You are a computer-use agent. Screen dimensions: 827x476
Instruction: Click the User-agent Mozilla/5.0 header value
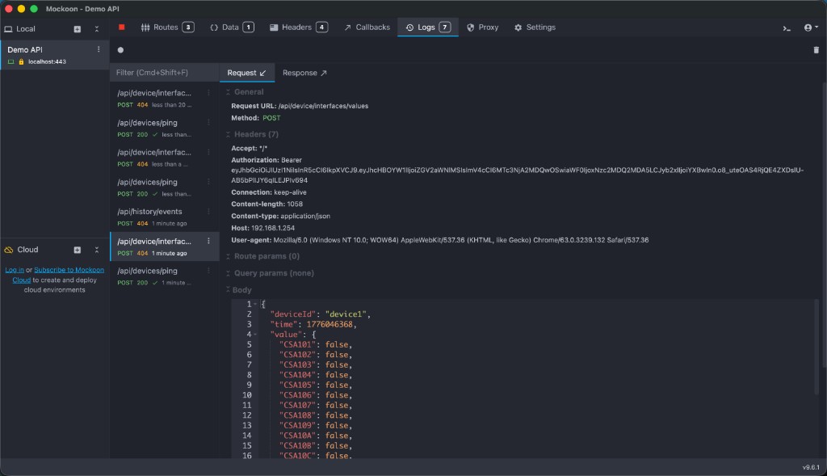point(461,240)
